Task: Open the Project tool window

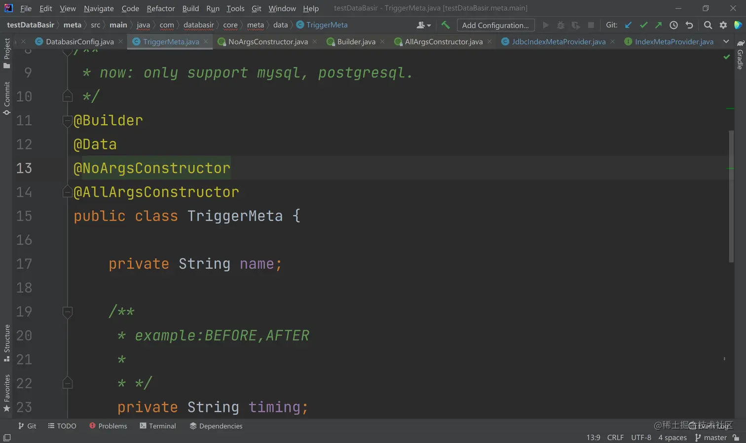Action: tap(7, 53)
